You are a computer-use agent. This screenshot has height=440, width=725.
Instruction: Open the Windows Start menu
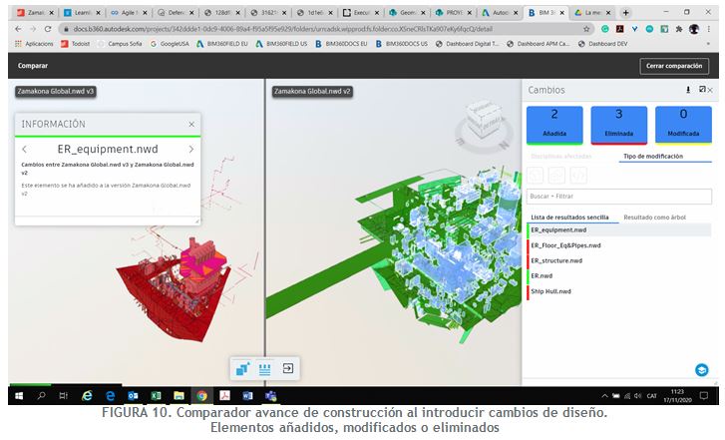(18, 396)
